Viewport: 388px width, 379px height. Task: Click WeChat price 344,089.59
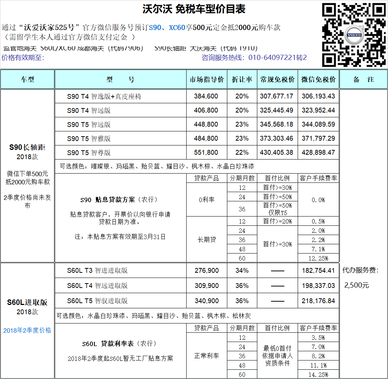pyautogui.click(x=318, y=124)
